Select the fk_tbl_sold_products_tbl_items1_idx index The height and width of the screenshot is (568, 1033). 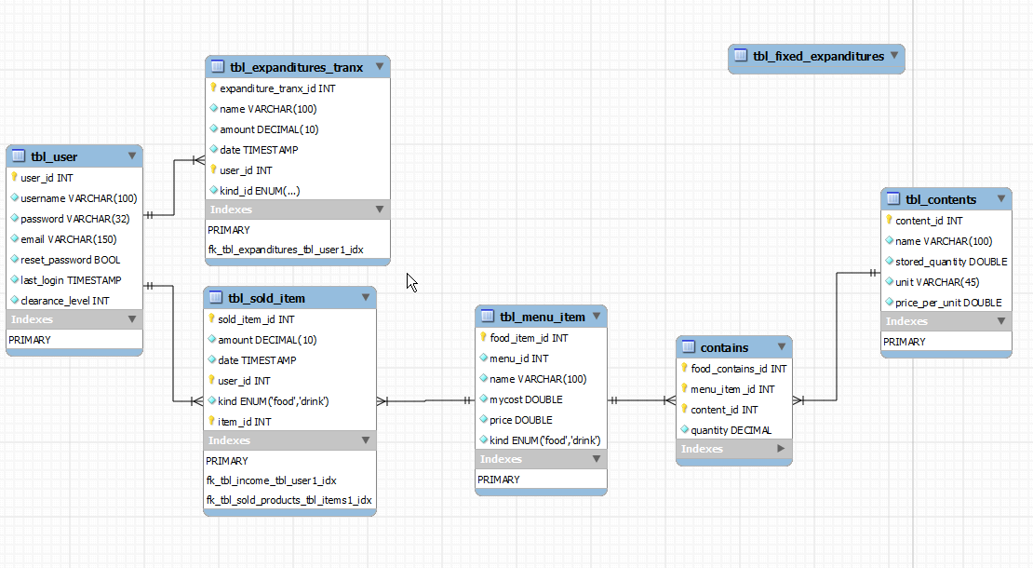(x=289, y=499)
